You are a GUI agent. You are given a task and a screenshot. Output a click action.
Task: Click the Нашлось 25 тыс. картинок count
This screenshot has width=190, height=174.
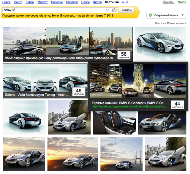coord(171,23)
